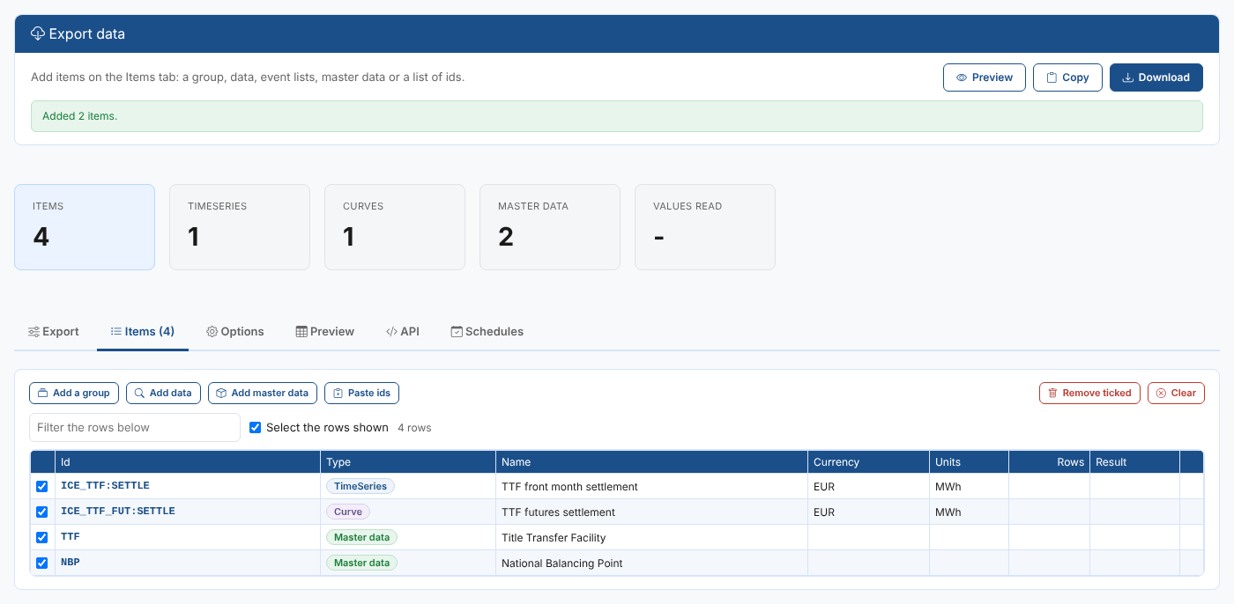Click Add data button

[x=164, y=393]
